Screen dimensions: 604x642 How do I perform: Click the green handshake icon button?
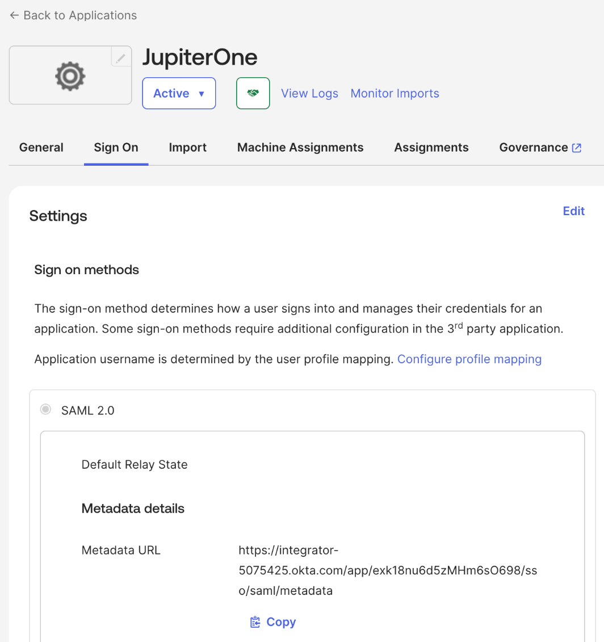coord(253,93)
